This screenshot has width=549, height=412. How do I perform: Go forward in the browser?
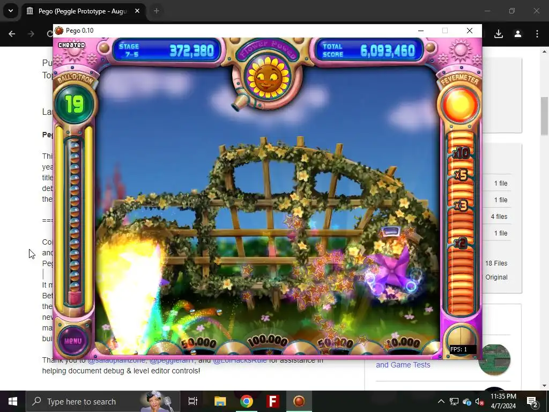click(x=31, y=34)
